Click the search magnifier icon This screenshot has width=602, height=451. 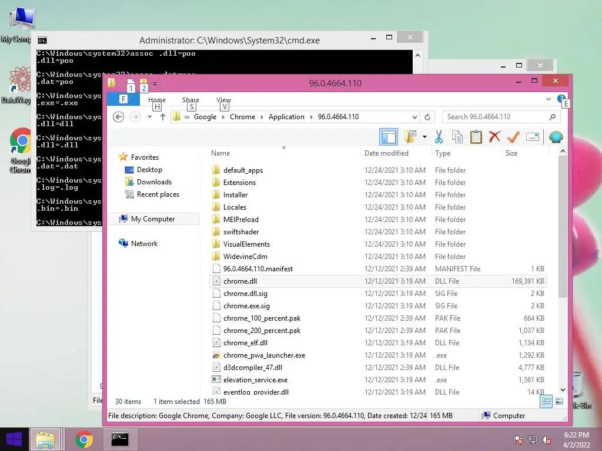point(552,117)
